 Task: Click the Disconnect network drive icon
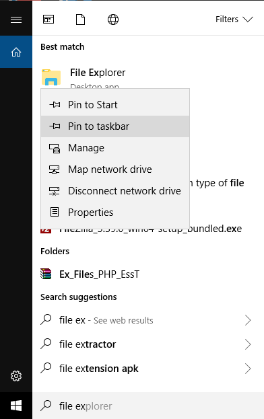coord(55,191)
